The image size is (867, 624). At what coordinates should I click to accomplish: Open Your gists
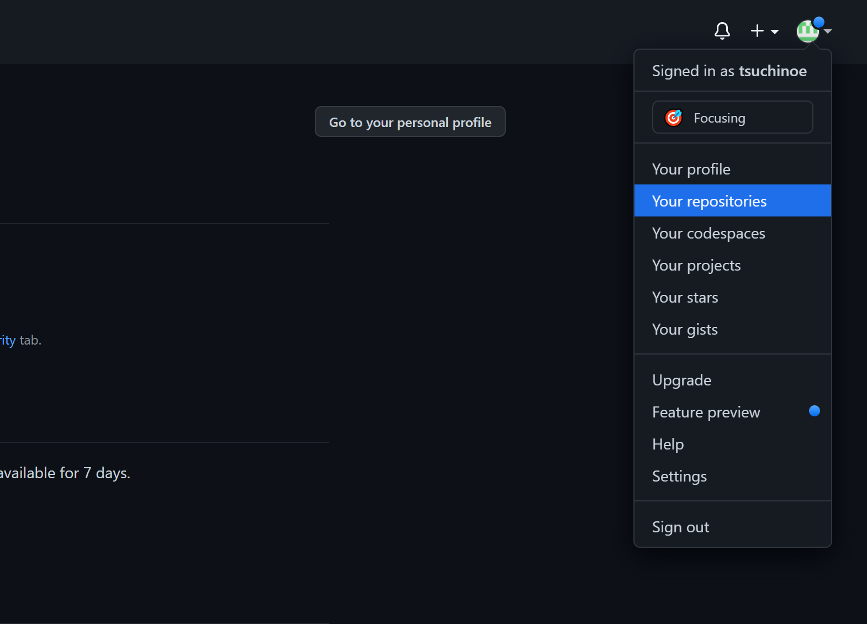tap(732, 329)
